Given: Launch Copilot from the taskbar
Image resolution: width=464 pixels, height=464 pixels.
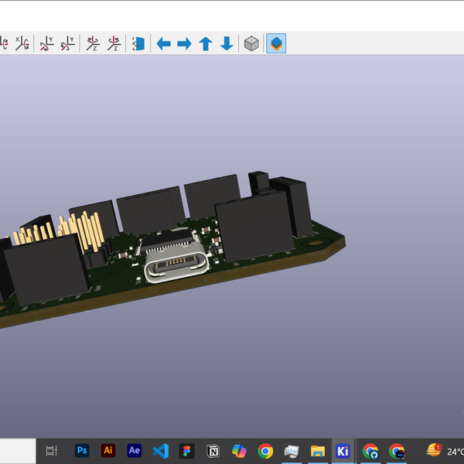Looking at the screenshot, I should click(239, 451).
